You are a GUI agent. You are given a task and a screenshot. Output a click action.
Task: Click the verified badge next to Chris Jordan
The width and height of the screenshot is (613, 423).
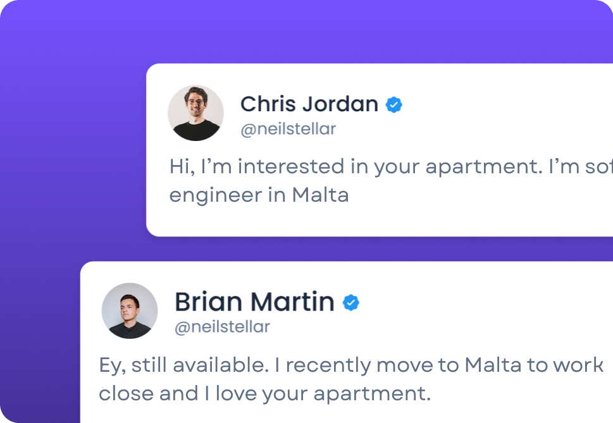tap(394, 104)
